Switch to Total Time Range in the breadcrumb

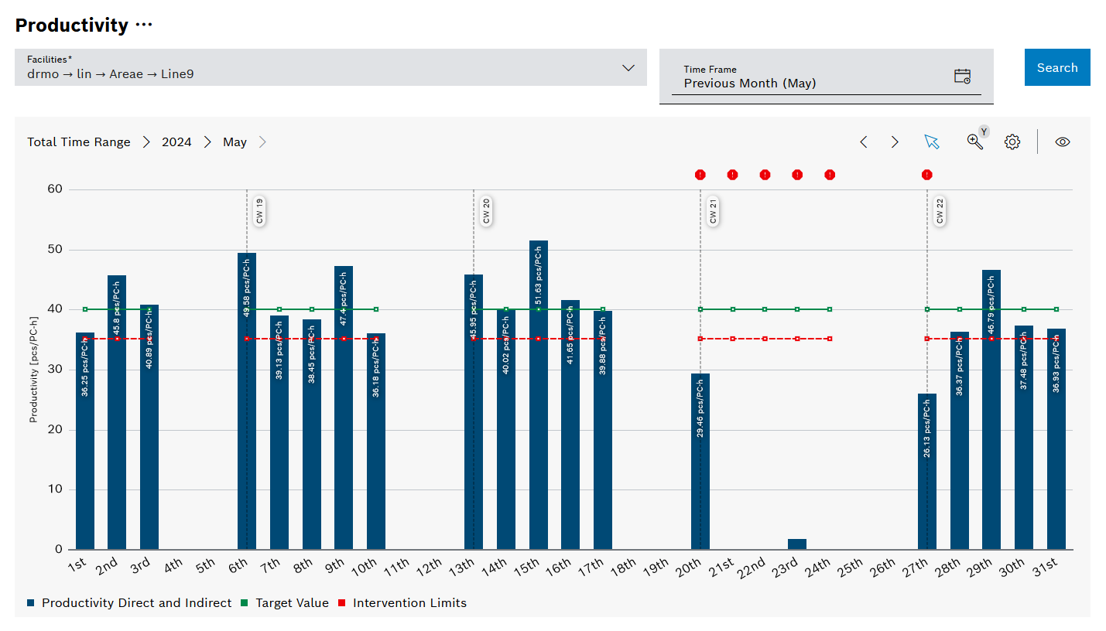click(x=78, y=142)
